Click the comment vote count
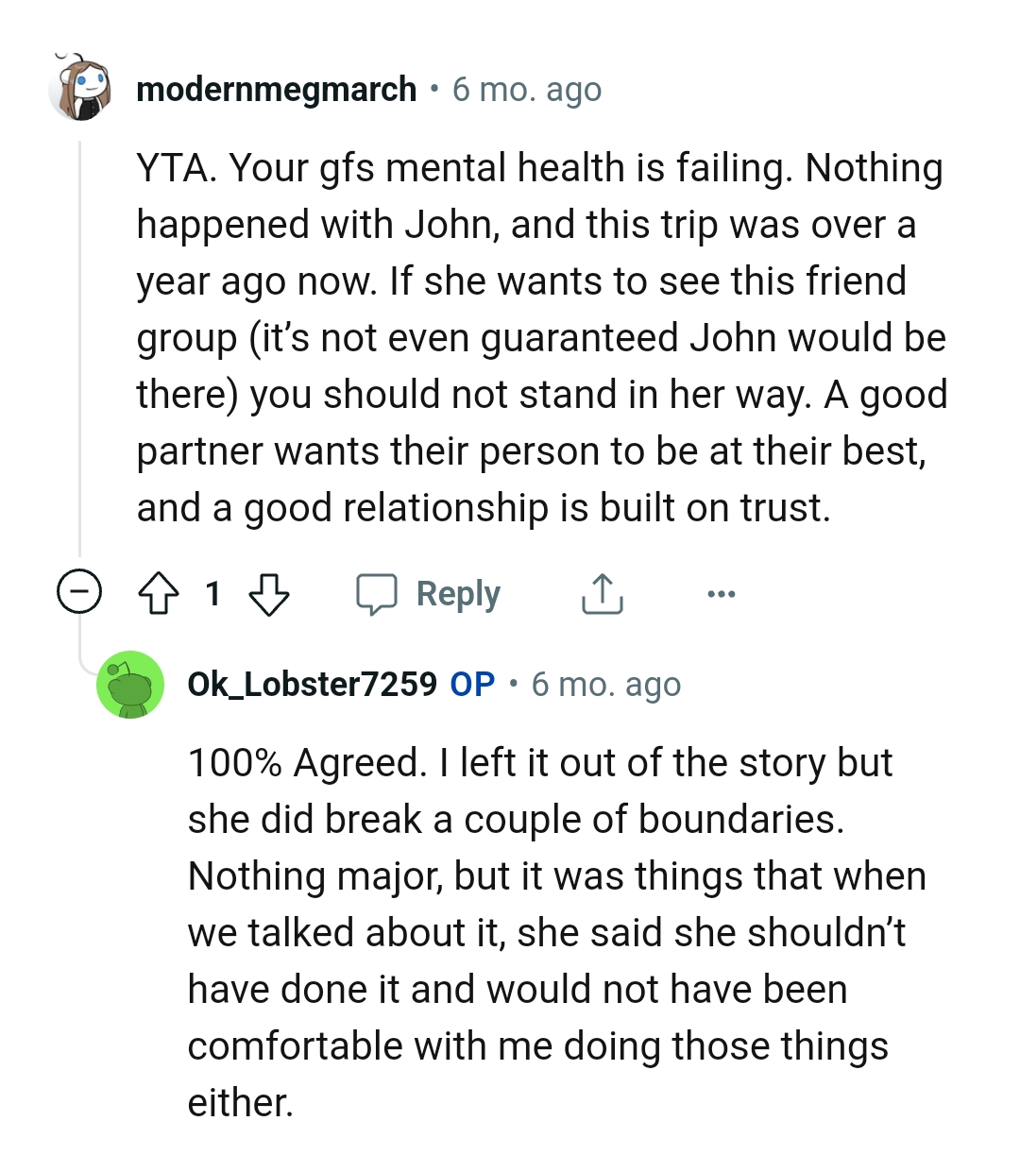 coord(213,594)
